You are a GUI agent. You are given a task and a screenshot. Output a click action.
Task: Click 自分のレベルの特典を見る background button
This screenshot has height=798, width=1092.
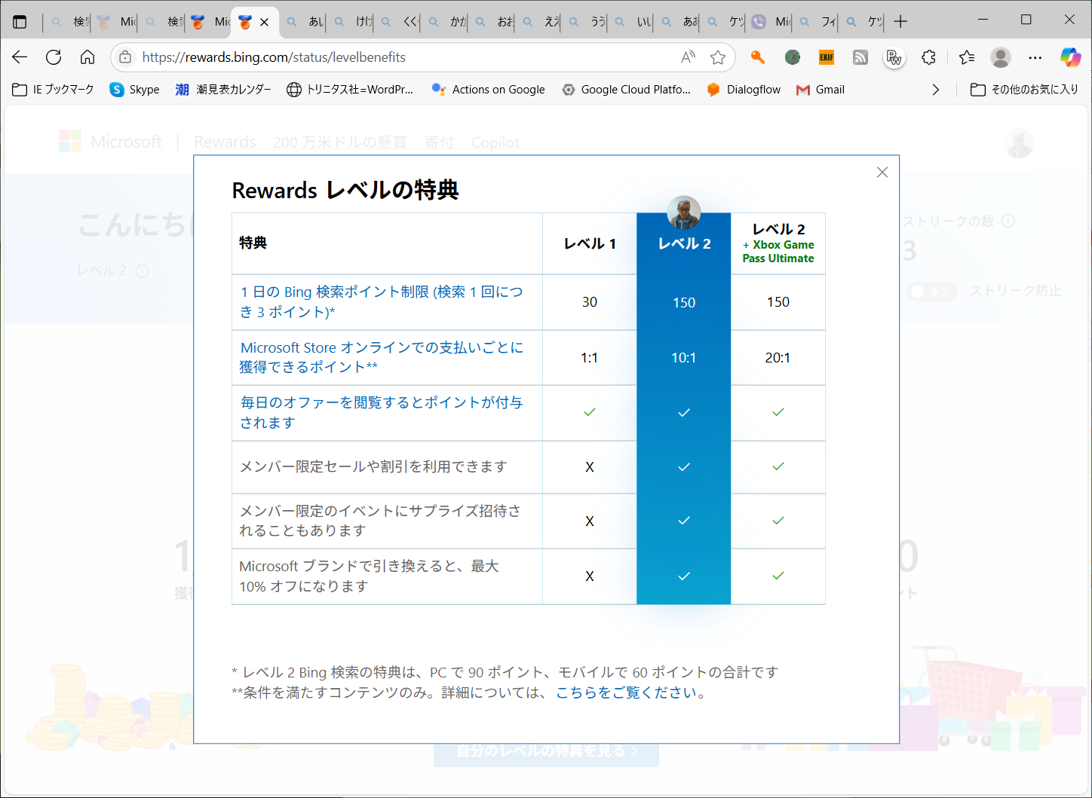tap(547, 751)
